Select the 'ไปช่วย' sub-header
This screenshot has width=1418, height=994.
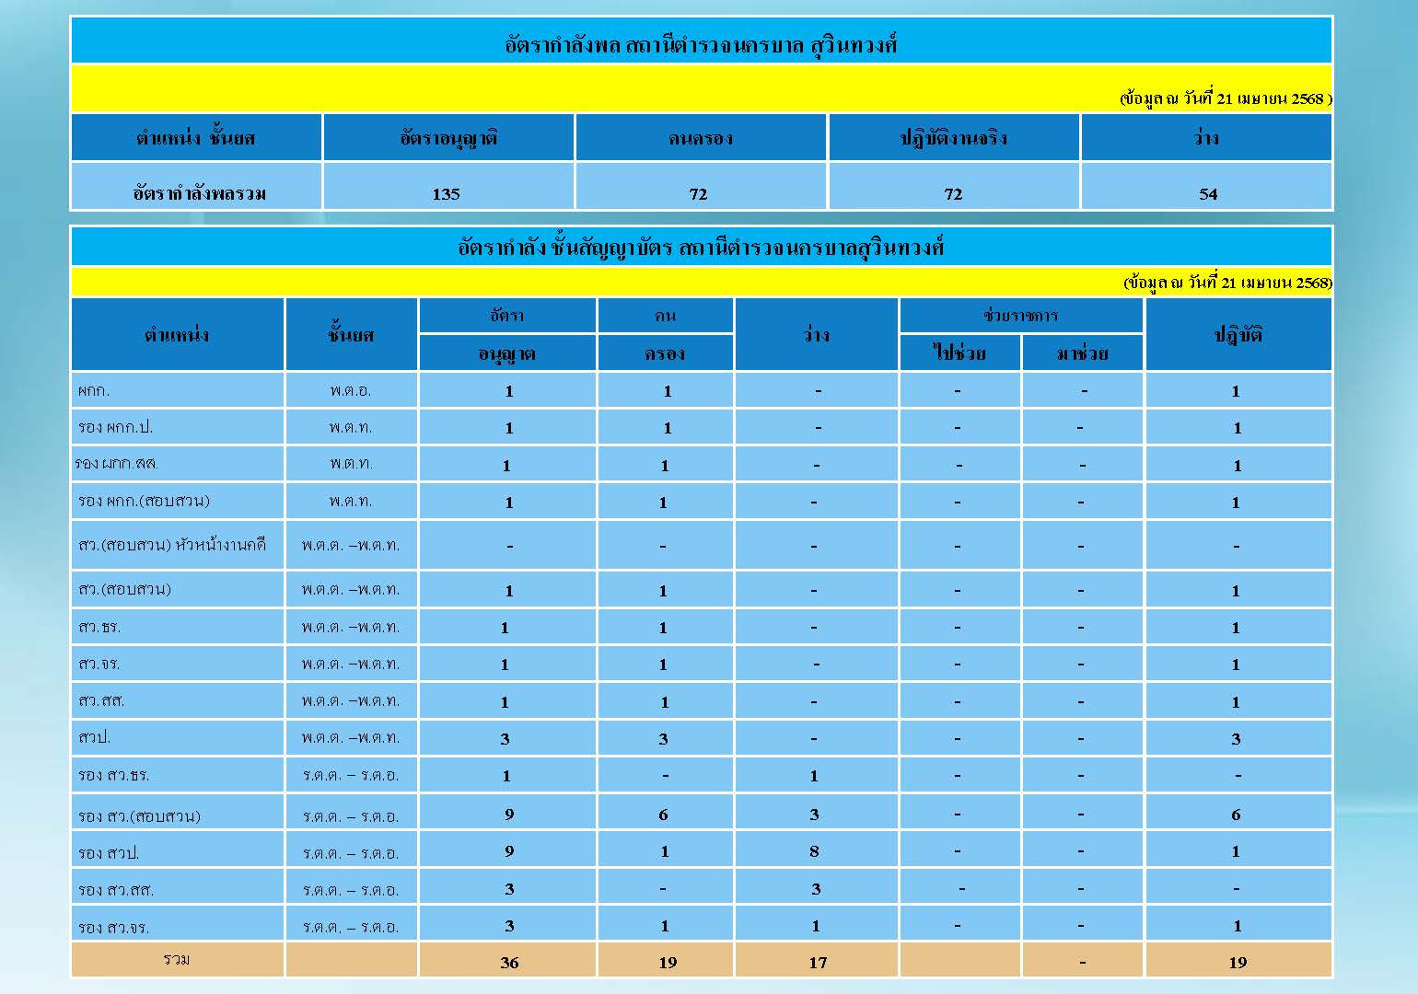tap(959, 353)
